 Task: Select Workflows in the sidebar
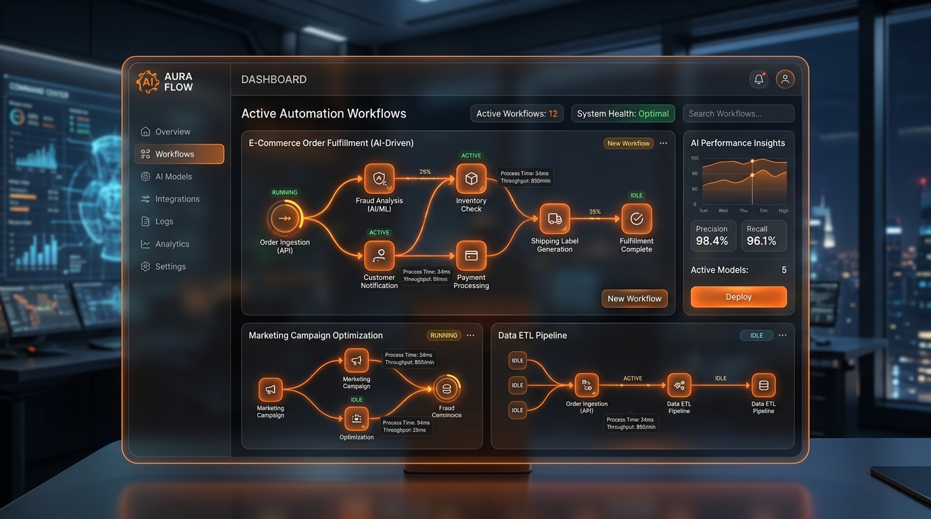click(179, 154)
